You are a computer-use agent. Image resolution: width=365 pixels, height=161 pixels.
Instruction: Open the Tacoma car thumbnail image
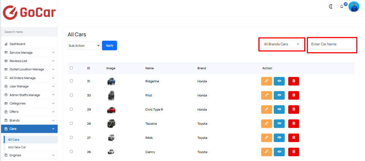click(x=111, y=124)
